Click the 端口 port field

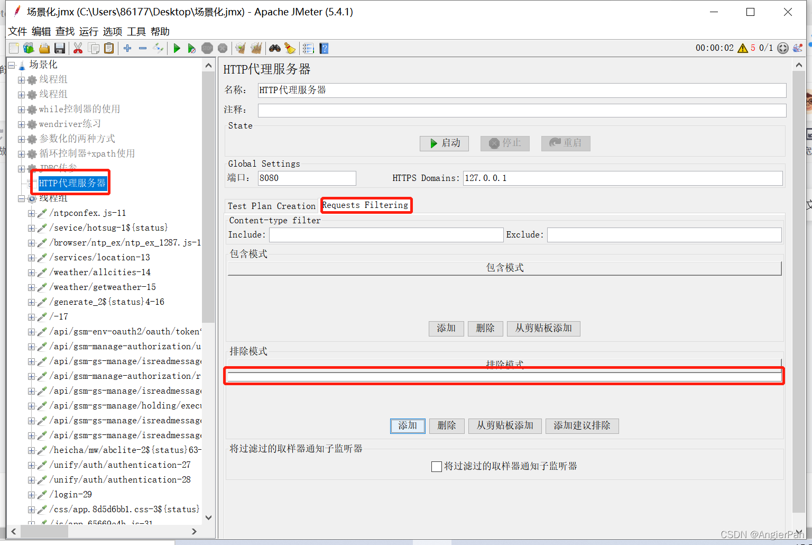click(x=307, y=178)
